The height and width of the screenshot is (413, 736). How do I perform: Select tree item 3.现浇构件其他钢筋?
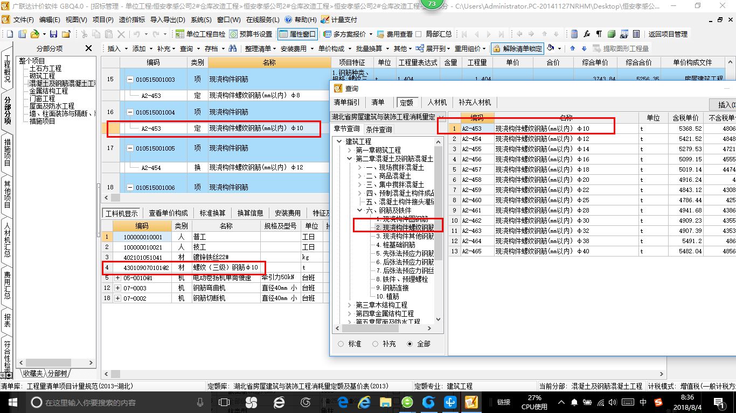point(405,236)
